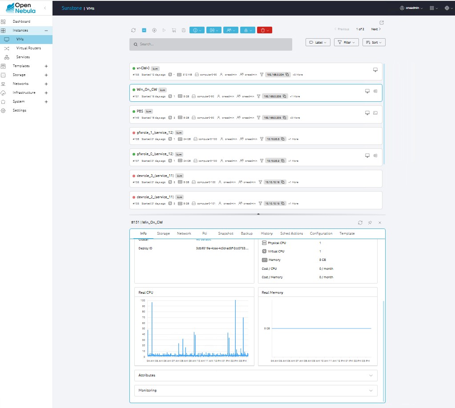Refresh the VM list

coord(133,30)
